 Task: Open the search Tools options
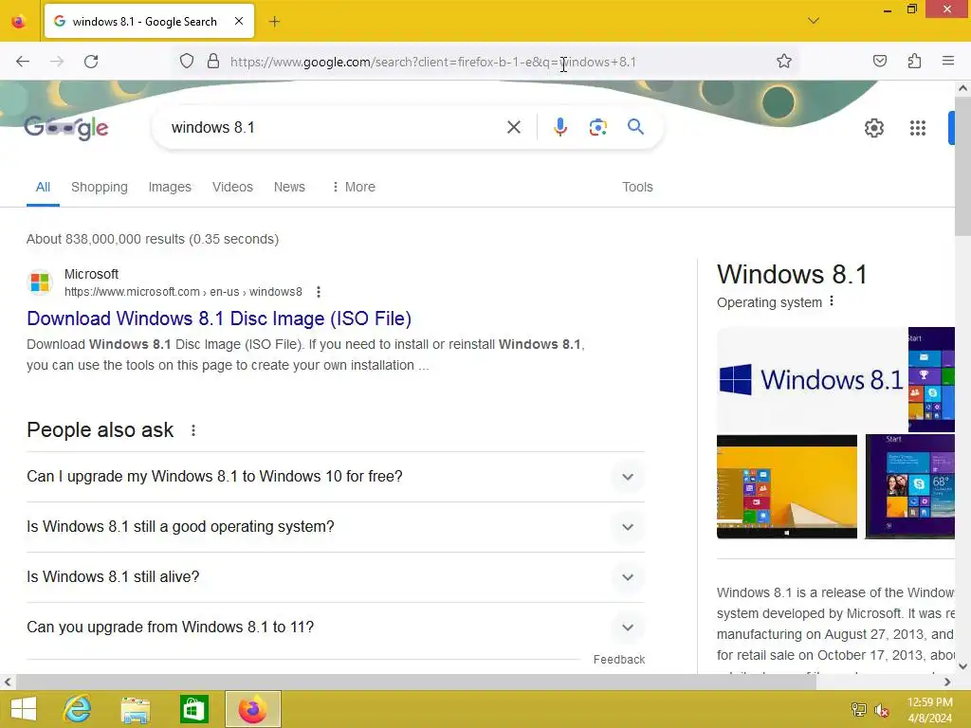[x=637, y=187]
